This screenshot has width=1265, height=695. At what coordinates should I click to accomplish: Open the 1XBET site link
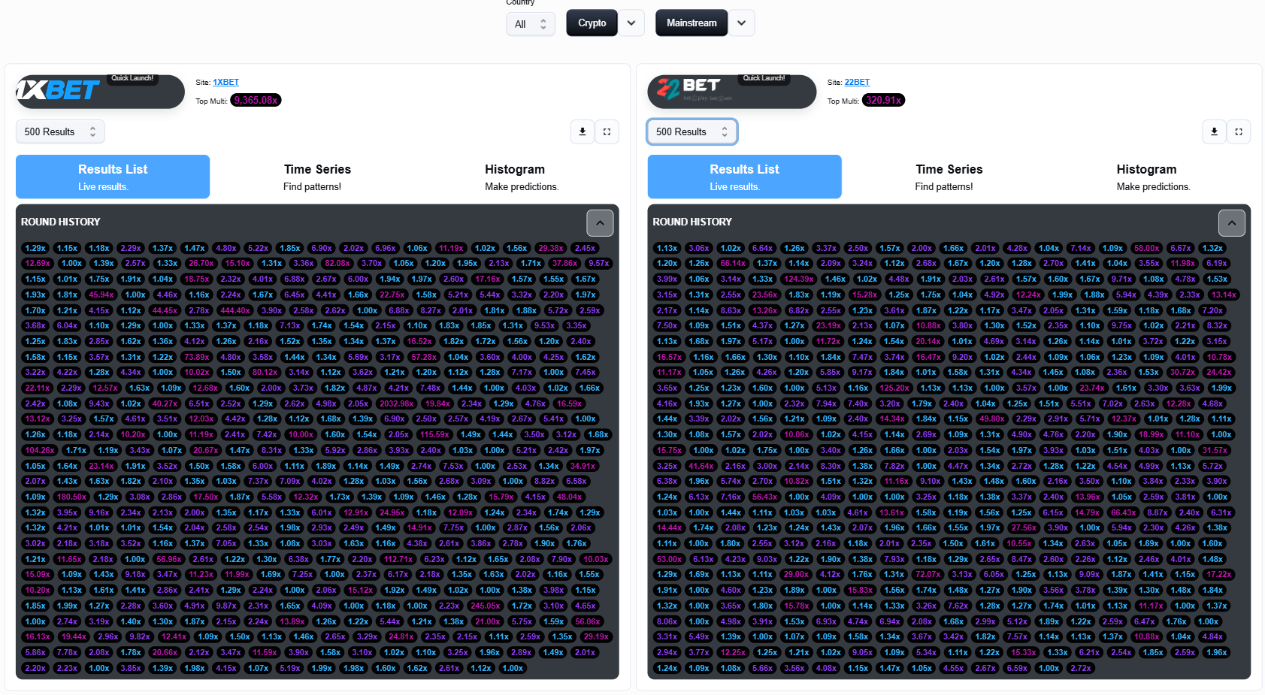225,83
